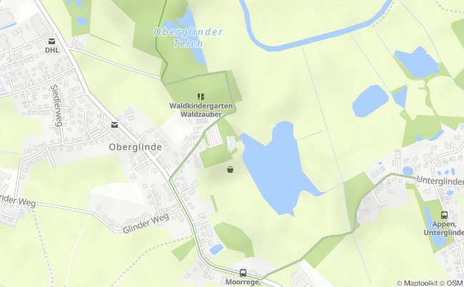The image size is (464, 287).
Task: Open the Waldkindergarten Waldzauber school icon
Action: pyautogui.click(x=201, y=96)
